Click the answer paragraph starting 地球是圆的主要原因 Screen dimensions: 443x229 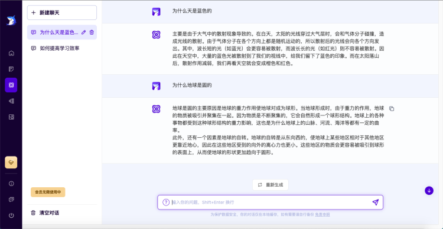click(278, 119)
